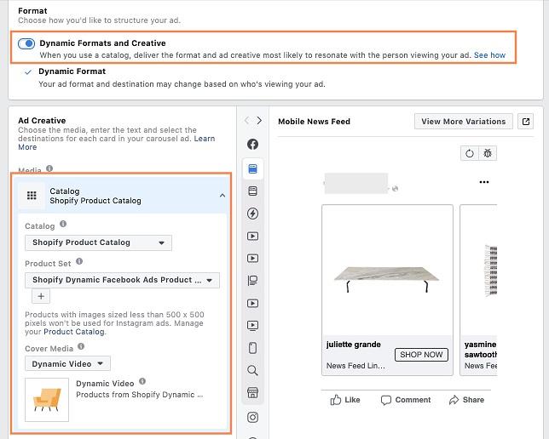549x439 pixels.
Task: Click the bug report icon
Action: click(x=488, y=154)
